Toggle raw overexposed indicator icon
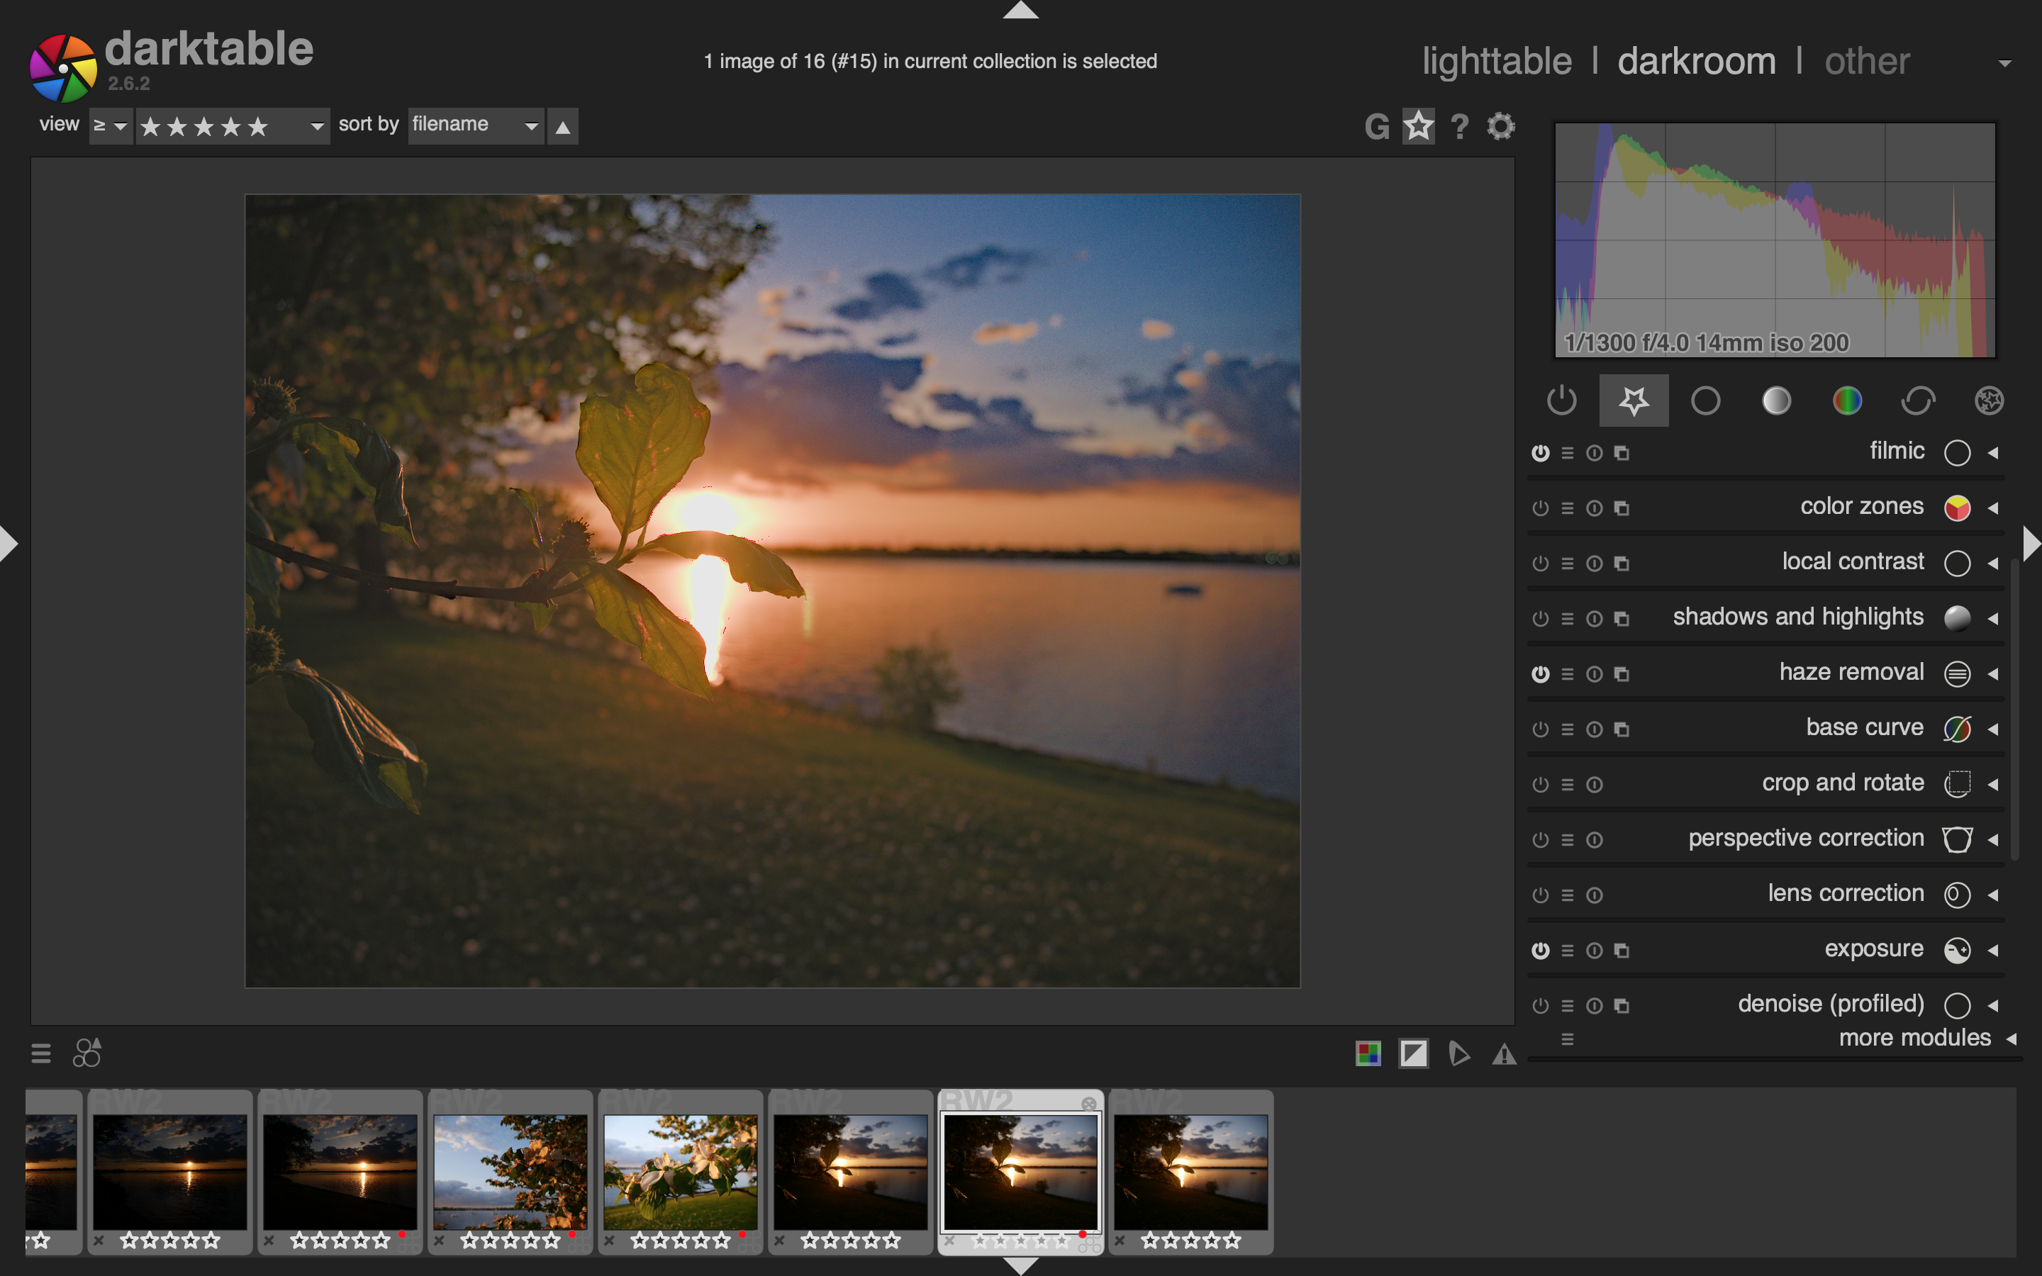Screen dimensions: 2042x1276 click(1368, 1053)
